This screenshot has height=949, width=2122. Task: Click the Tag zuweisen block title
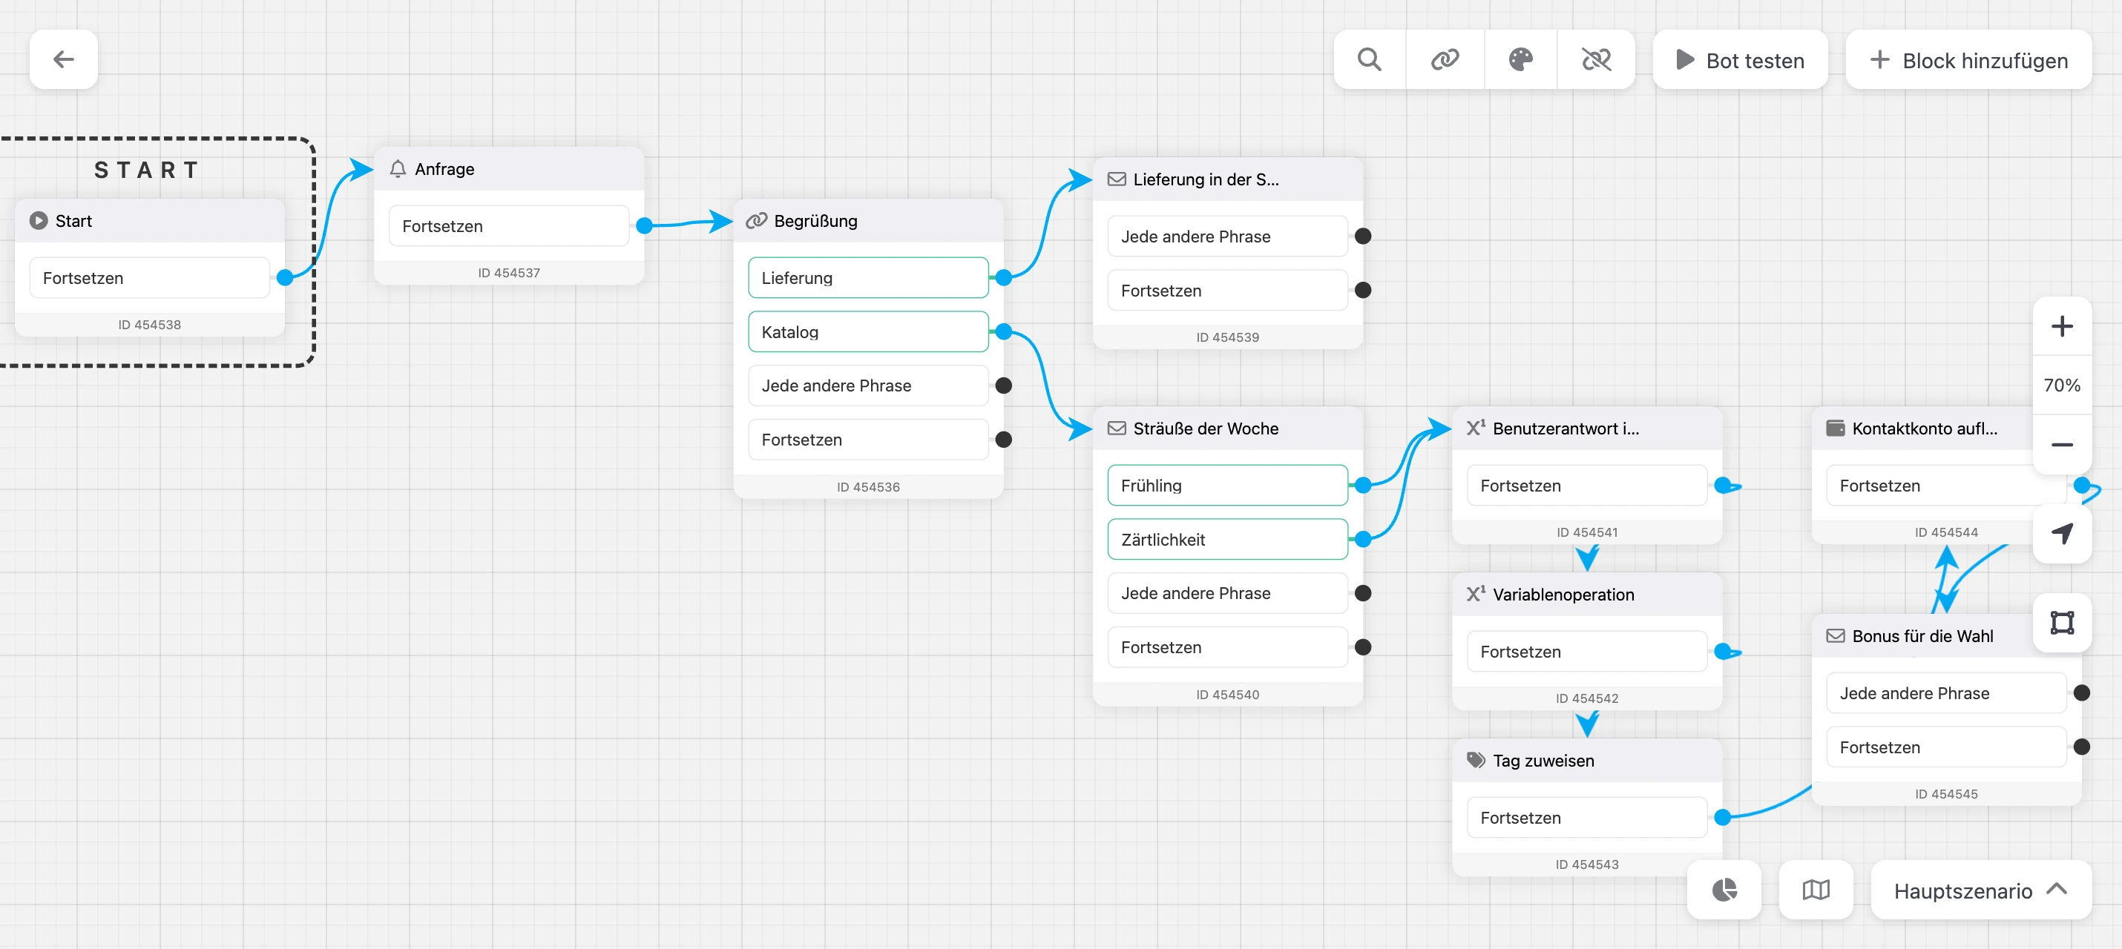tap(1544, 761)
